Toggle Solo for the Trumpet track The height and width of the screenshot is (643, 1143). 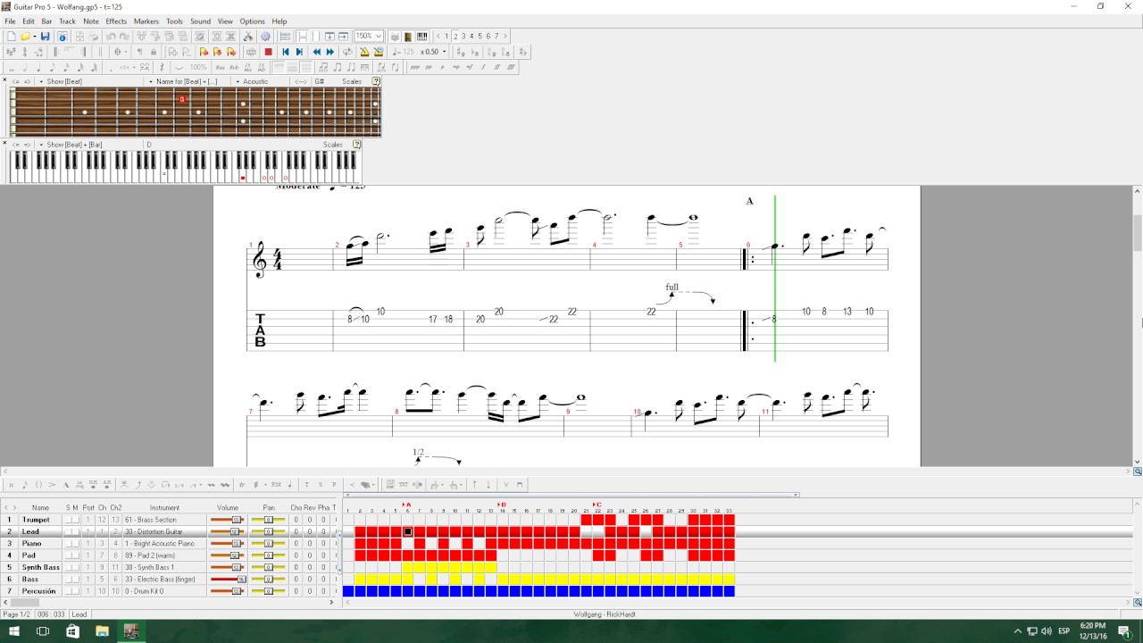click(69, 520)
